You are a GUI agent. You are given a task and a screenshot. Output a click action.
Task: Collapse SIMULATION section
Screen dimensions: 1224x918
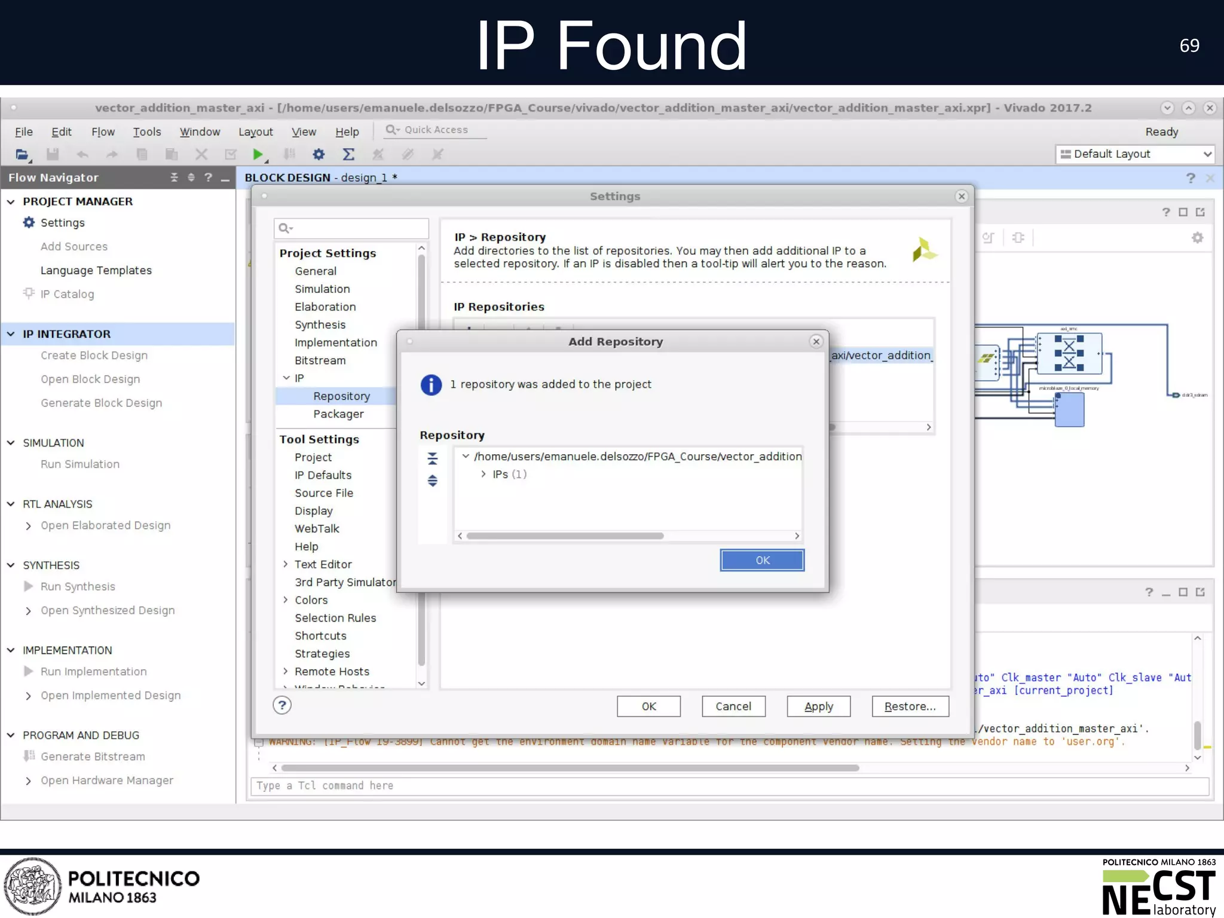pyautogui.click(x=11, y=443)
